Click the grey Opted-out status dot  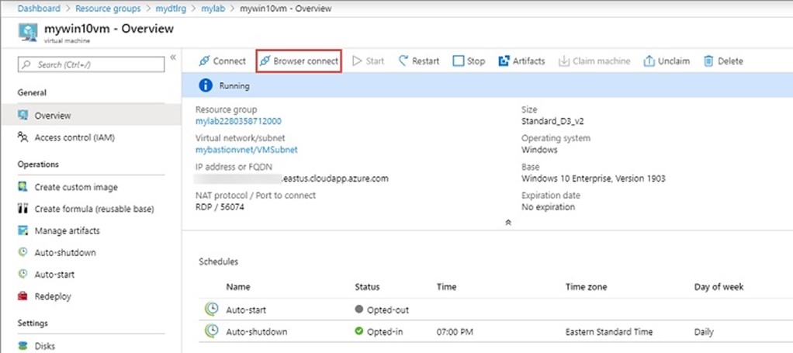click(359, 310)
